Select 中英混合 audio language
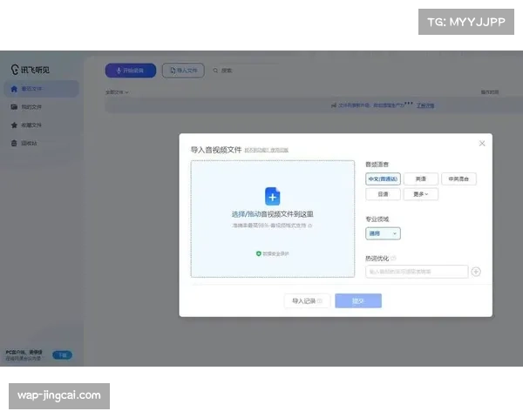Image resolution: width=523 pixels, height=418 pixels. click(x=458, y=179)
